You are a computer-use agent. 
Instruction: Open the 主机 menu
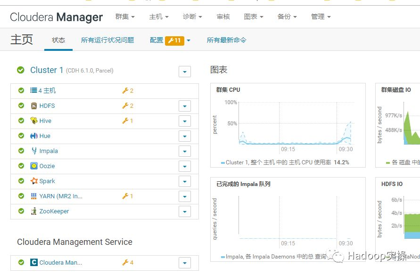[158, 16]
